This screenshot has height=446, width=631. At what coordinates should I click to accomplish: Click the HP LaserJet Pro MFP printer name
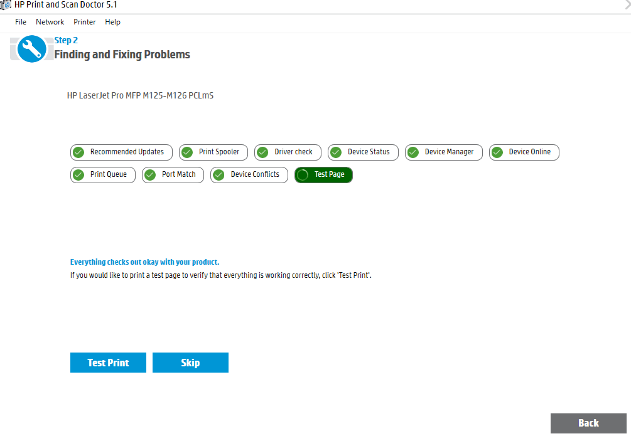[x=140, y=96]
